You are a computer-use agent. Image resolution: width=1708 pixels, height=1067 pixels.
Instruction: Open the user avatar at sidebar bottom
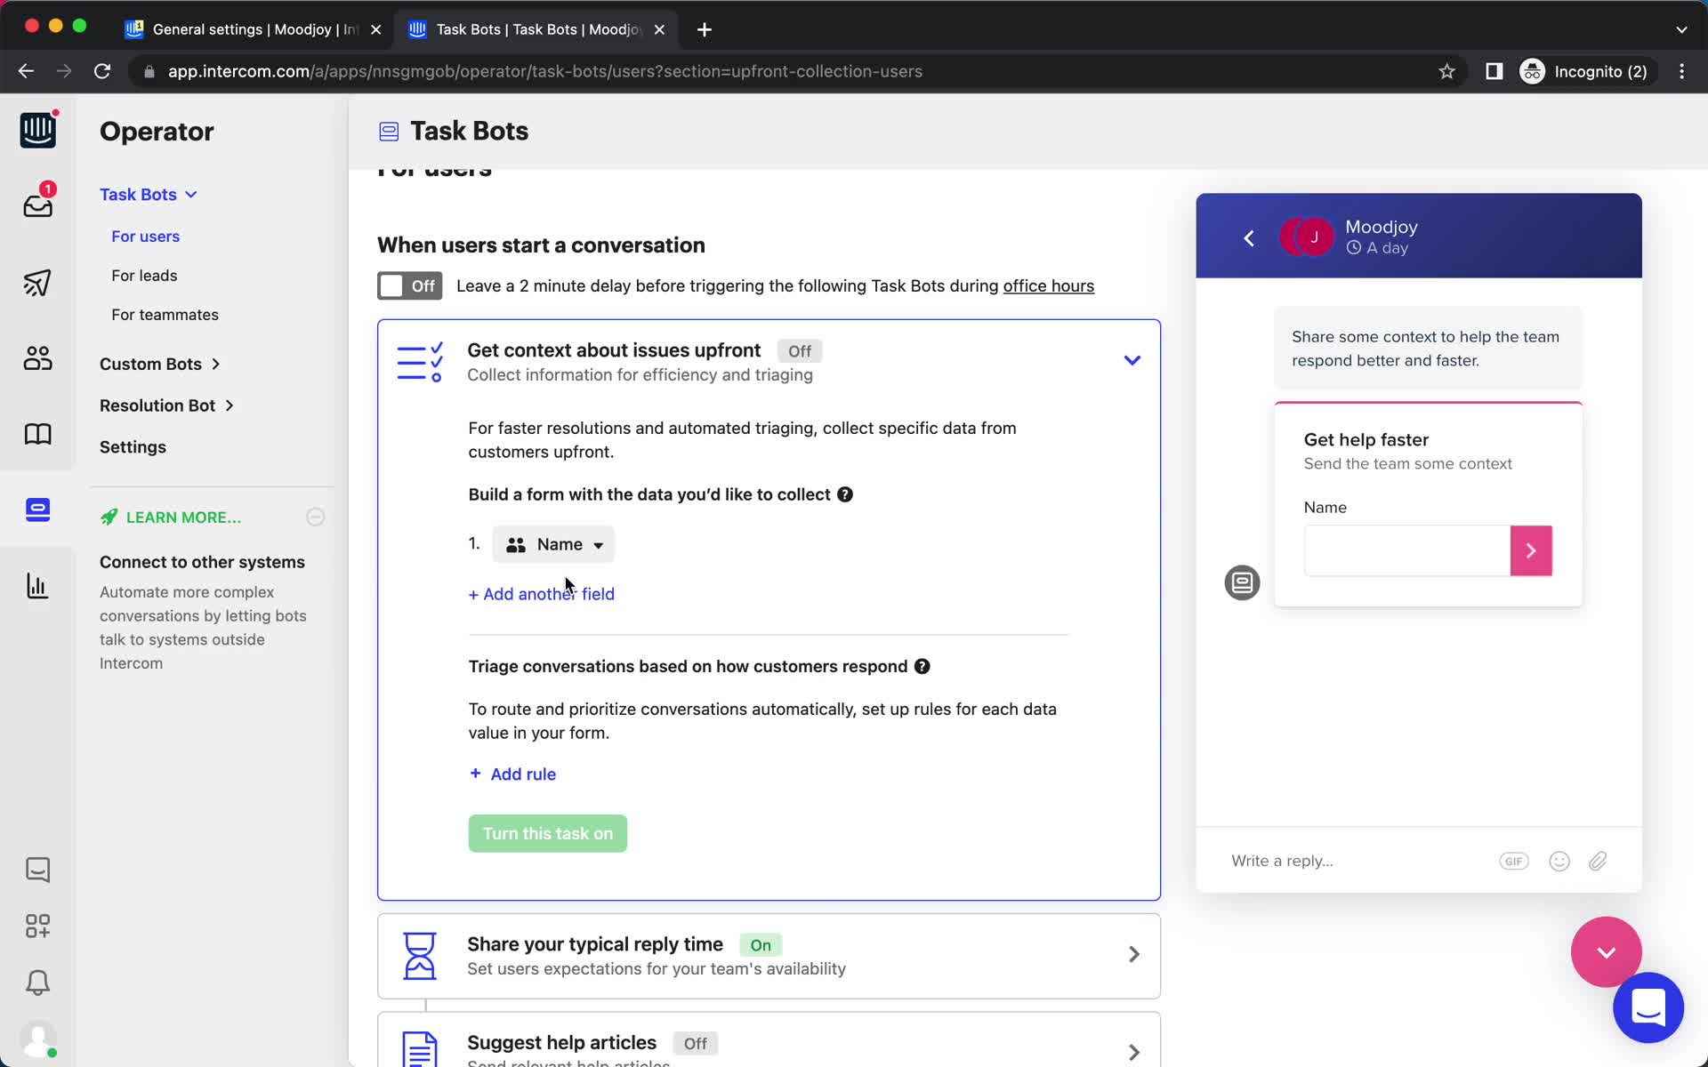(37, 1039)
